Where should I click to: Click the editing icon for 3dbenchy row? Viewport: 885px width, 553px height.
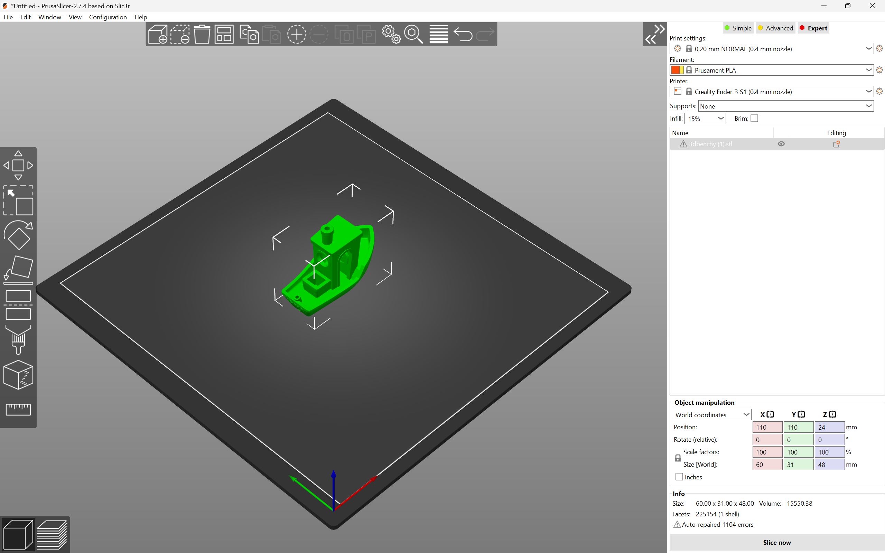click(836, 144)
